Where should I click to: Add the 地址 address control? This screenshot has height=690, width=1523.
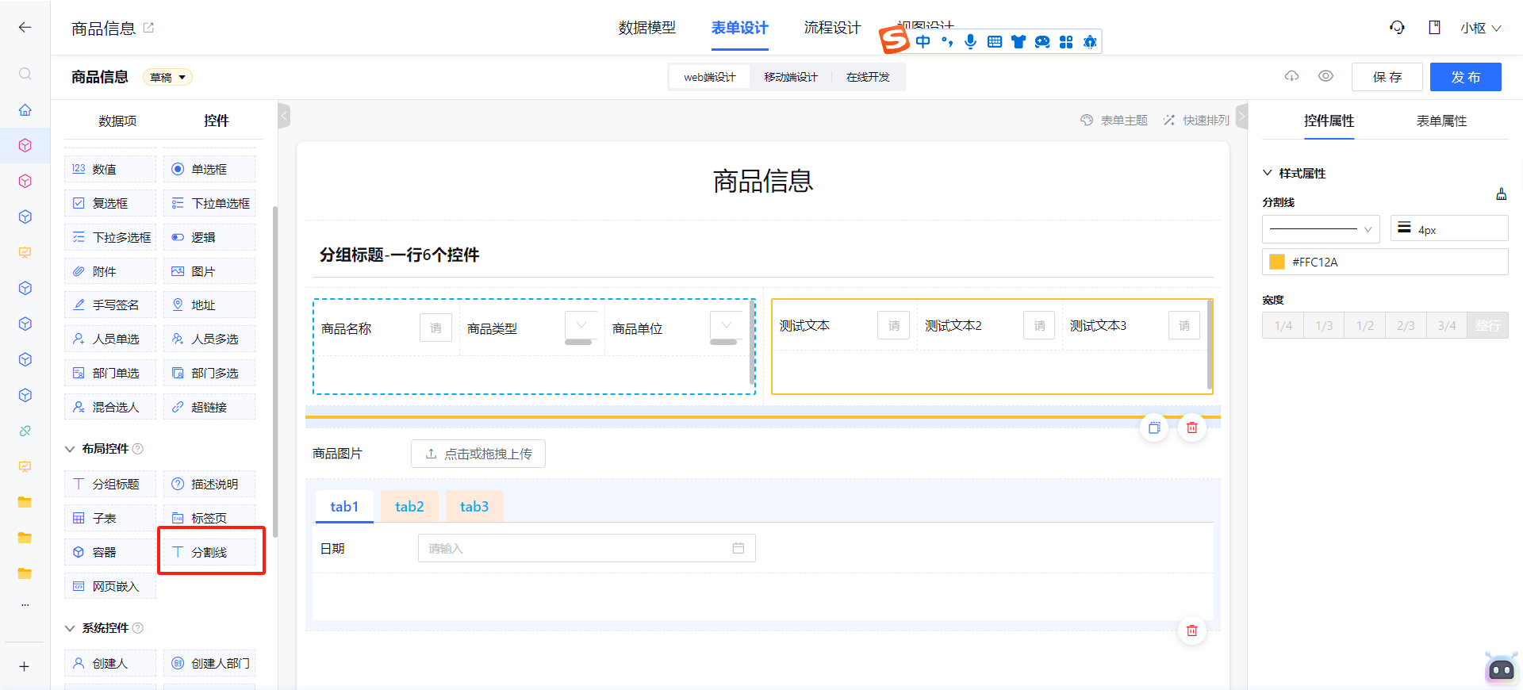pyautogui.click(x=209, y=305)
